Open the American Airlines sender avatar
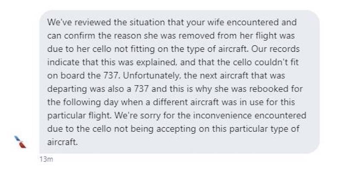The image size is (345, 179). (x=20, y=142)
